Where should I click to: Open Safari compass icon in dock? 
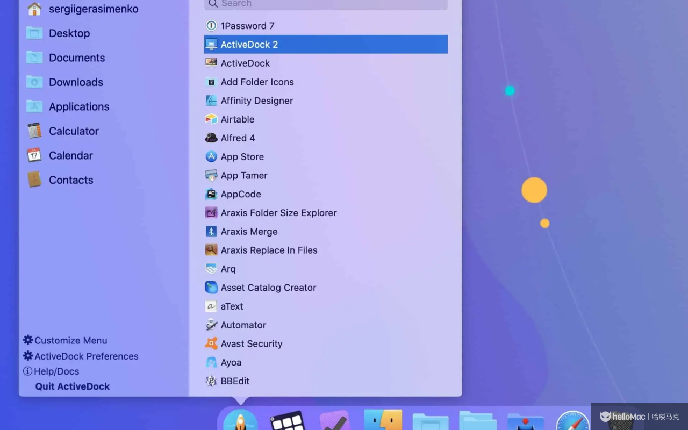pyautogui.click(x=572, y=421)
